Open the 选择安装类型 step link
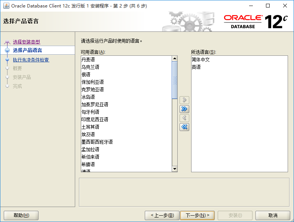The image size is (294, 222). point(27,42)
